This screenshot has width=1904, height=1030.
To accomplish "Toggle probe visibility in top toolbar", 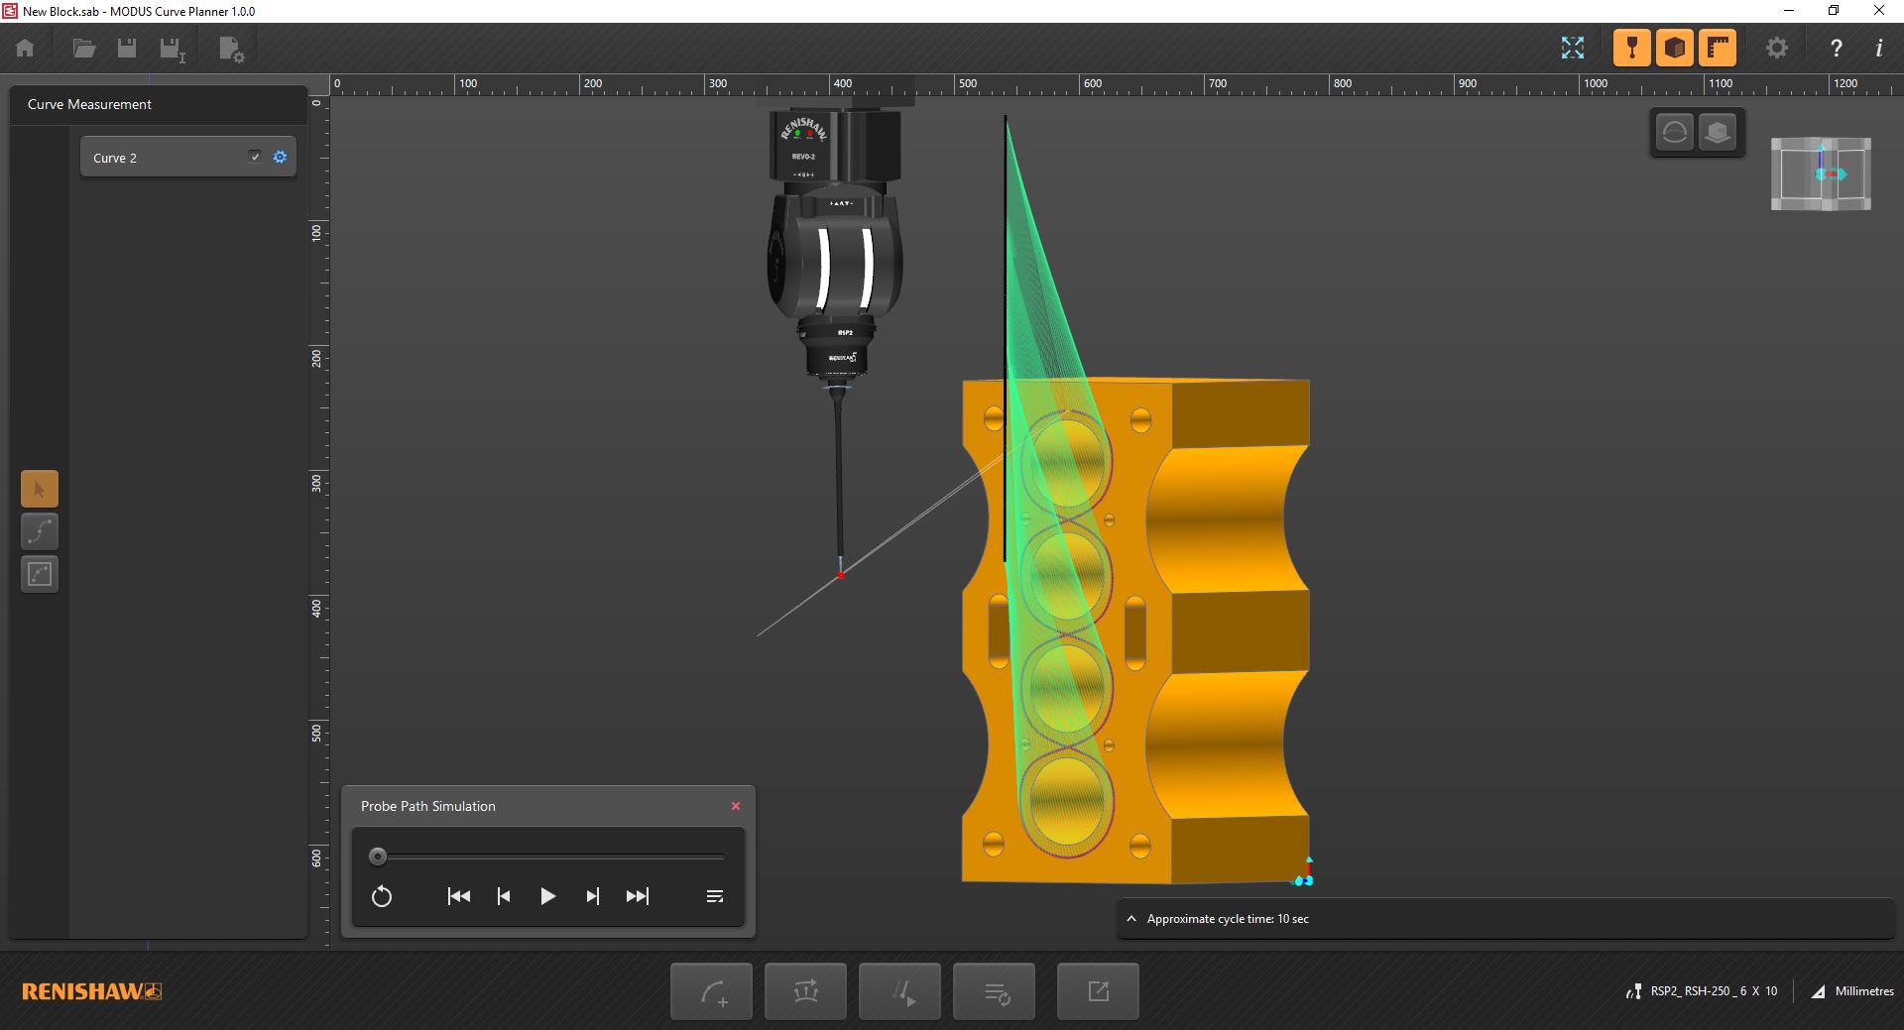I will click(x=1631, y=48).
